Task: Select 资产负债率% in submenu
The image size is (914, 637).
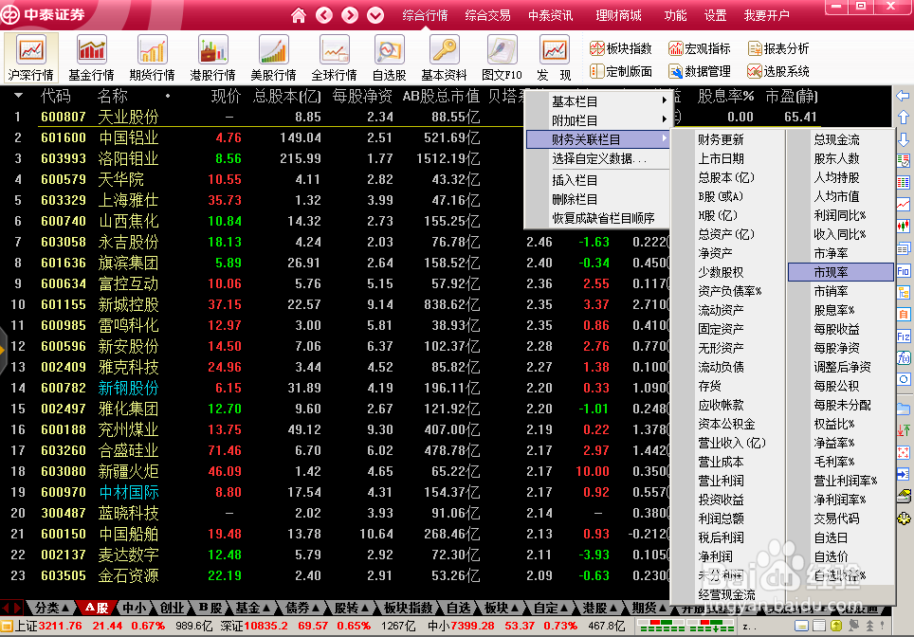Action: point(728,291)
